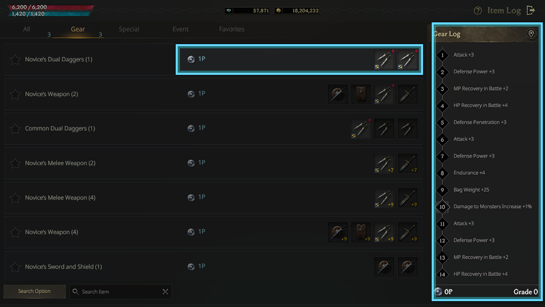Click the +7 sword icon in Novice's Melee Weapon (2)
This screenshot has height=307, width=545.
tap(407, 163)
